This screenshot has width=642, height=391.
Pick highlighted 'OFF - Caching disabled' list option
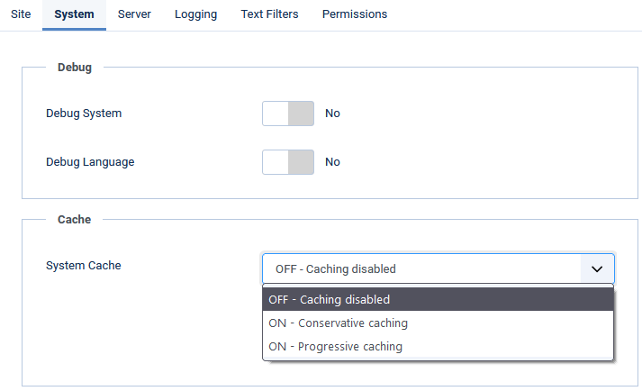click(330, 300)
